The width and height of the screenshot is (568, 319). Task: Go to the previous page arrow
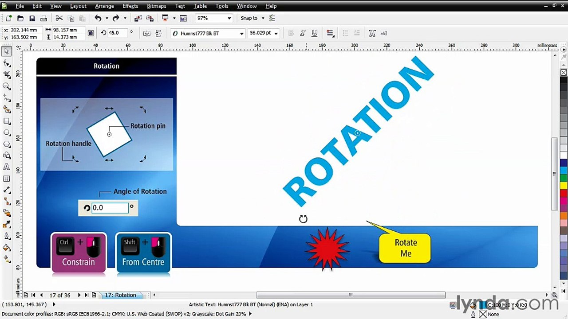[x=41, y=295]
